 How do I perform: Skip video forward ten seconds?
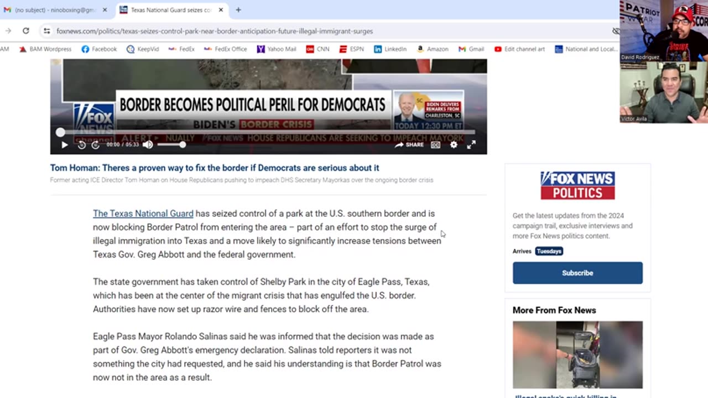(x=95, y=145)
